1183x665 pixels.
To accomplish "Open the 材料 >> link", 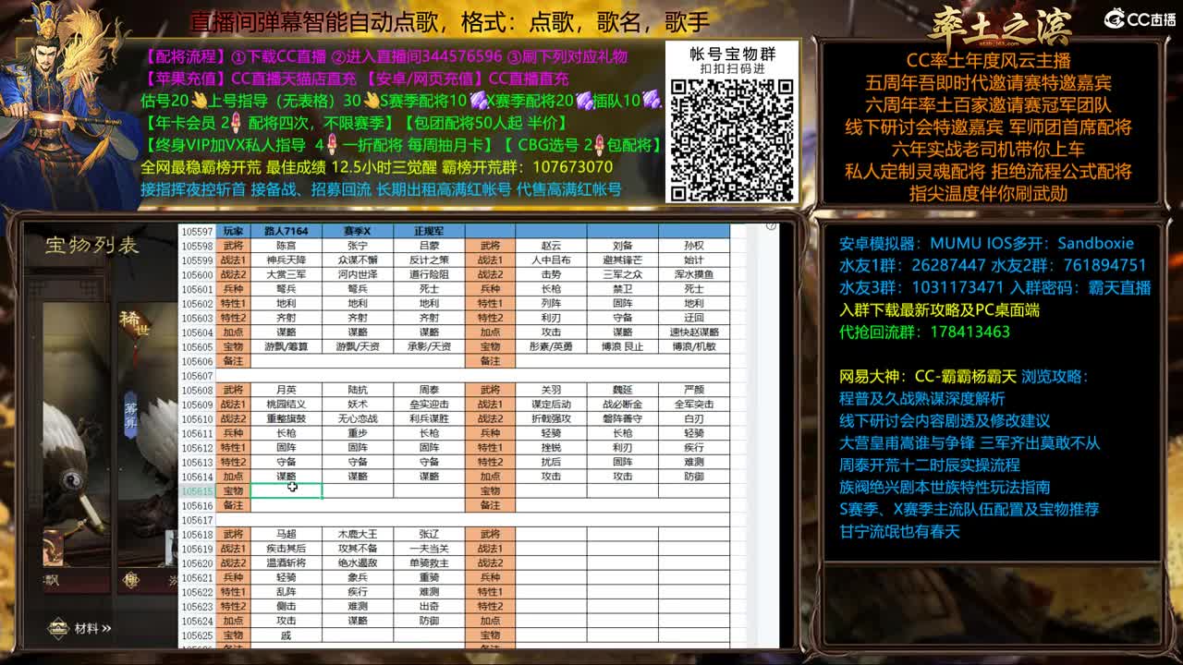I will tap(93, 629).
